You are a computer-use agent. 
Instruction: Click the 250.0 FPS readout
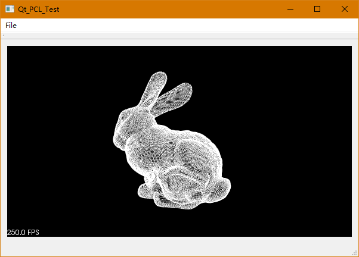click(23, 233)
